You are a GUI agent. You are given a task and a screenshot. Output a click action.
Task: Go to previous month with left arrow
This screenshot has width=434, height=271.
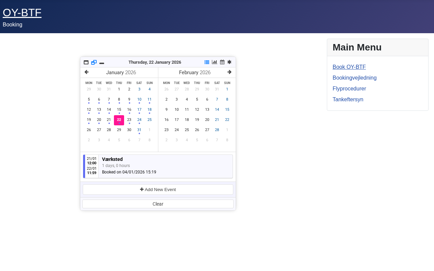tap(86, 72)
